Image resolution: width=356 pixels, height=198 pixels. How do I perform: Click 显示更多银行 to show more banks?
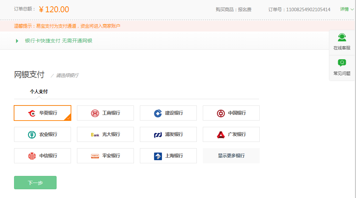231,156
